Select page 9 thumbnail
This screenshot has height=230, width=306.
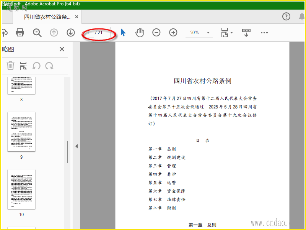tap(21, 132)
